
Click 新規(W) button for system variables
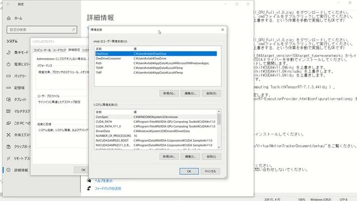tap(169, 156)
